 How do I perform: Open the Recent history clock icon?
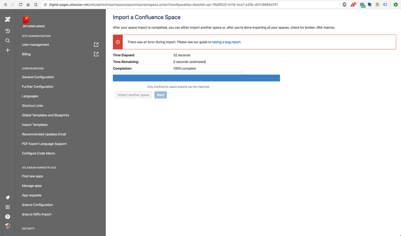[8, 31]
